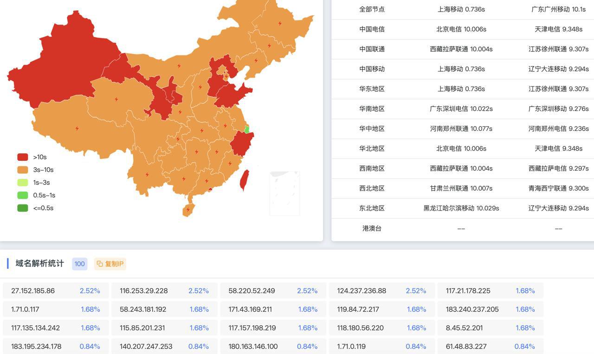Image resolution: width=594 pixels, height=354 pixels.
Task: Click the <=0.5s dark green legend swatch
Action: click(x=23, y=208)
